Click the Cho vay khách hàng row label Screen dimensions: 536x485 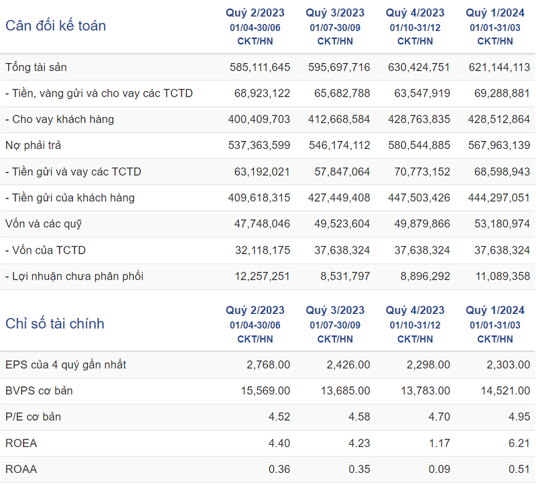pos(60,119)
